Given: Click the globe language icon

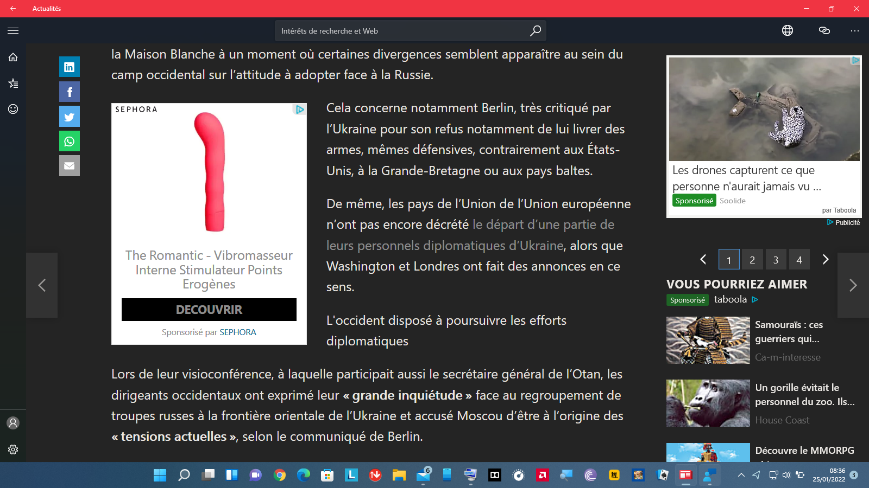Looking at the screenshot, I should 788,31.
